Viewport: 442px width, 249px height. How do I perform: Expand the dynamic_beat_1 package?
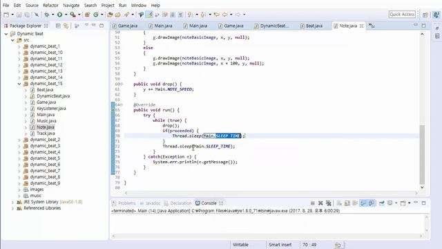19,46
